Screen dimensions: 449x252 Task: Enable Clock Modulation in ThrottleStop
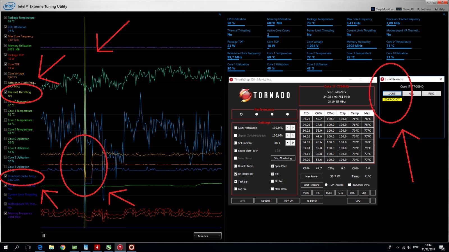(x=236, y=128)
